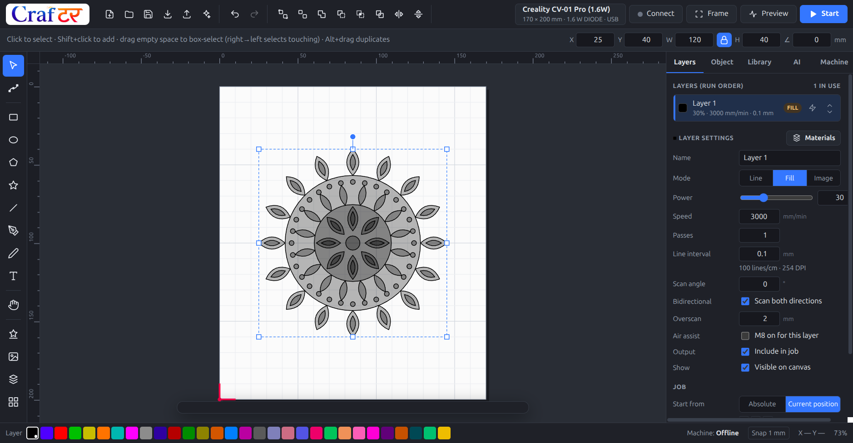This screenshot has width=853, height=443.
Task: Click the flip vertical icon
Action: [418, 14]
